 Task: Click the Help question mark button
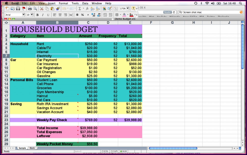(133, 8)
